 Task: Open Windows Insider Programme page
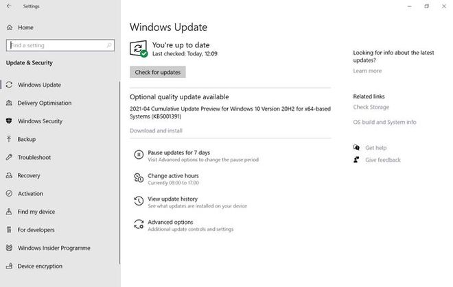click(x=54, y=248)
